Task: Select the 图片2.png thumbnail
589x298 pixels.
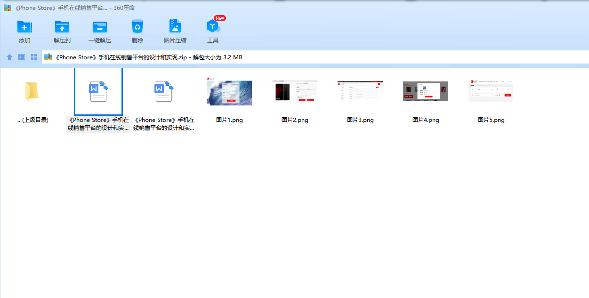Action: 295,91
